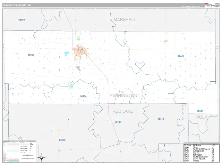The height and width of the screenshot is (166, 222).
Task: Click ZIP code label 56701 on map
Action: pos(31,55)
